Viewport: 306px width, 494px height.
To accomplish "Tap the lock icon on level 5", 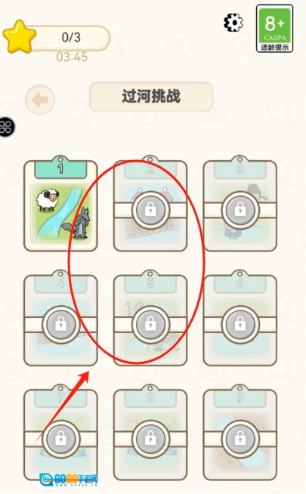I will [150, 325].
